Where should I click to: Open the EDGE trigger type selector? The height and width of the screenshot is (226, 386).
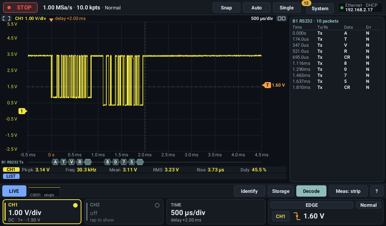coord(312,205)
